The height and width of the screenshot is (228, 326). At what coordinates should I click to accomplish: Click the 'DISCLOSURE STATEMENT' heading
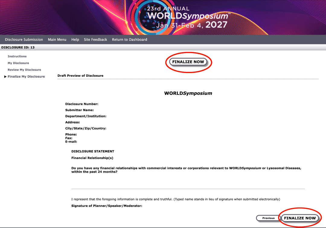pyautogui.click(x=93, y=151)
